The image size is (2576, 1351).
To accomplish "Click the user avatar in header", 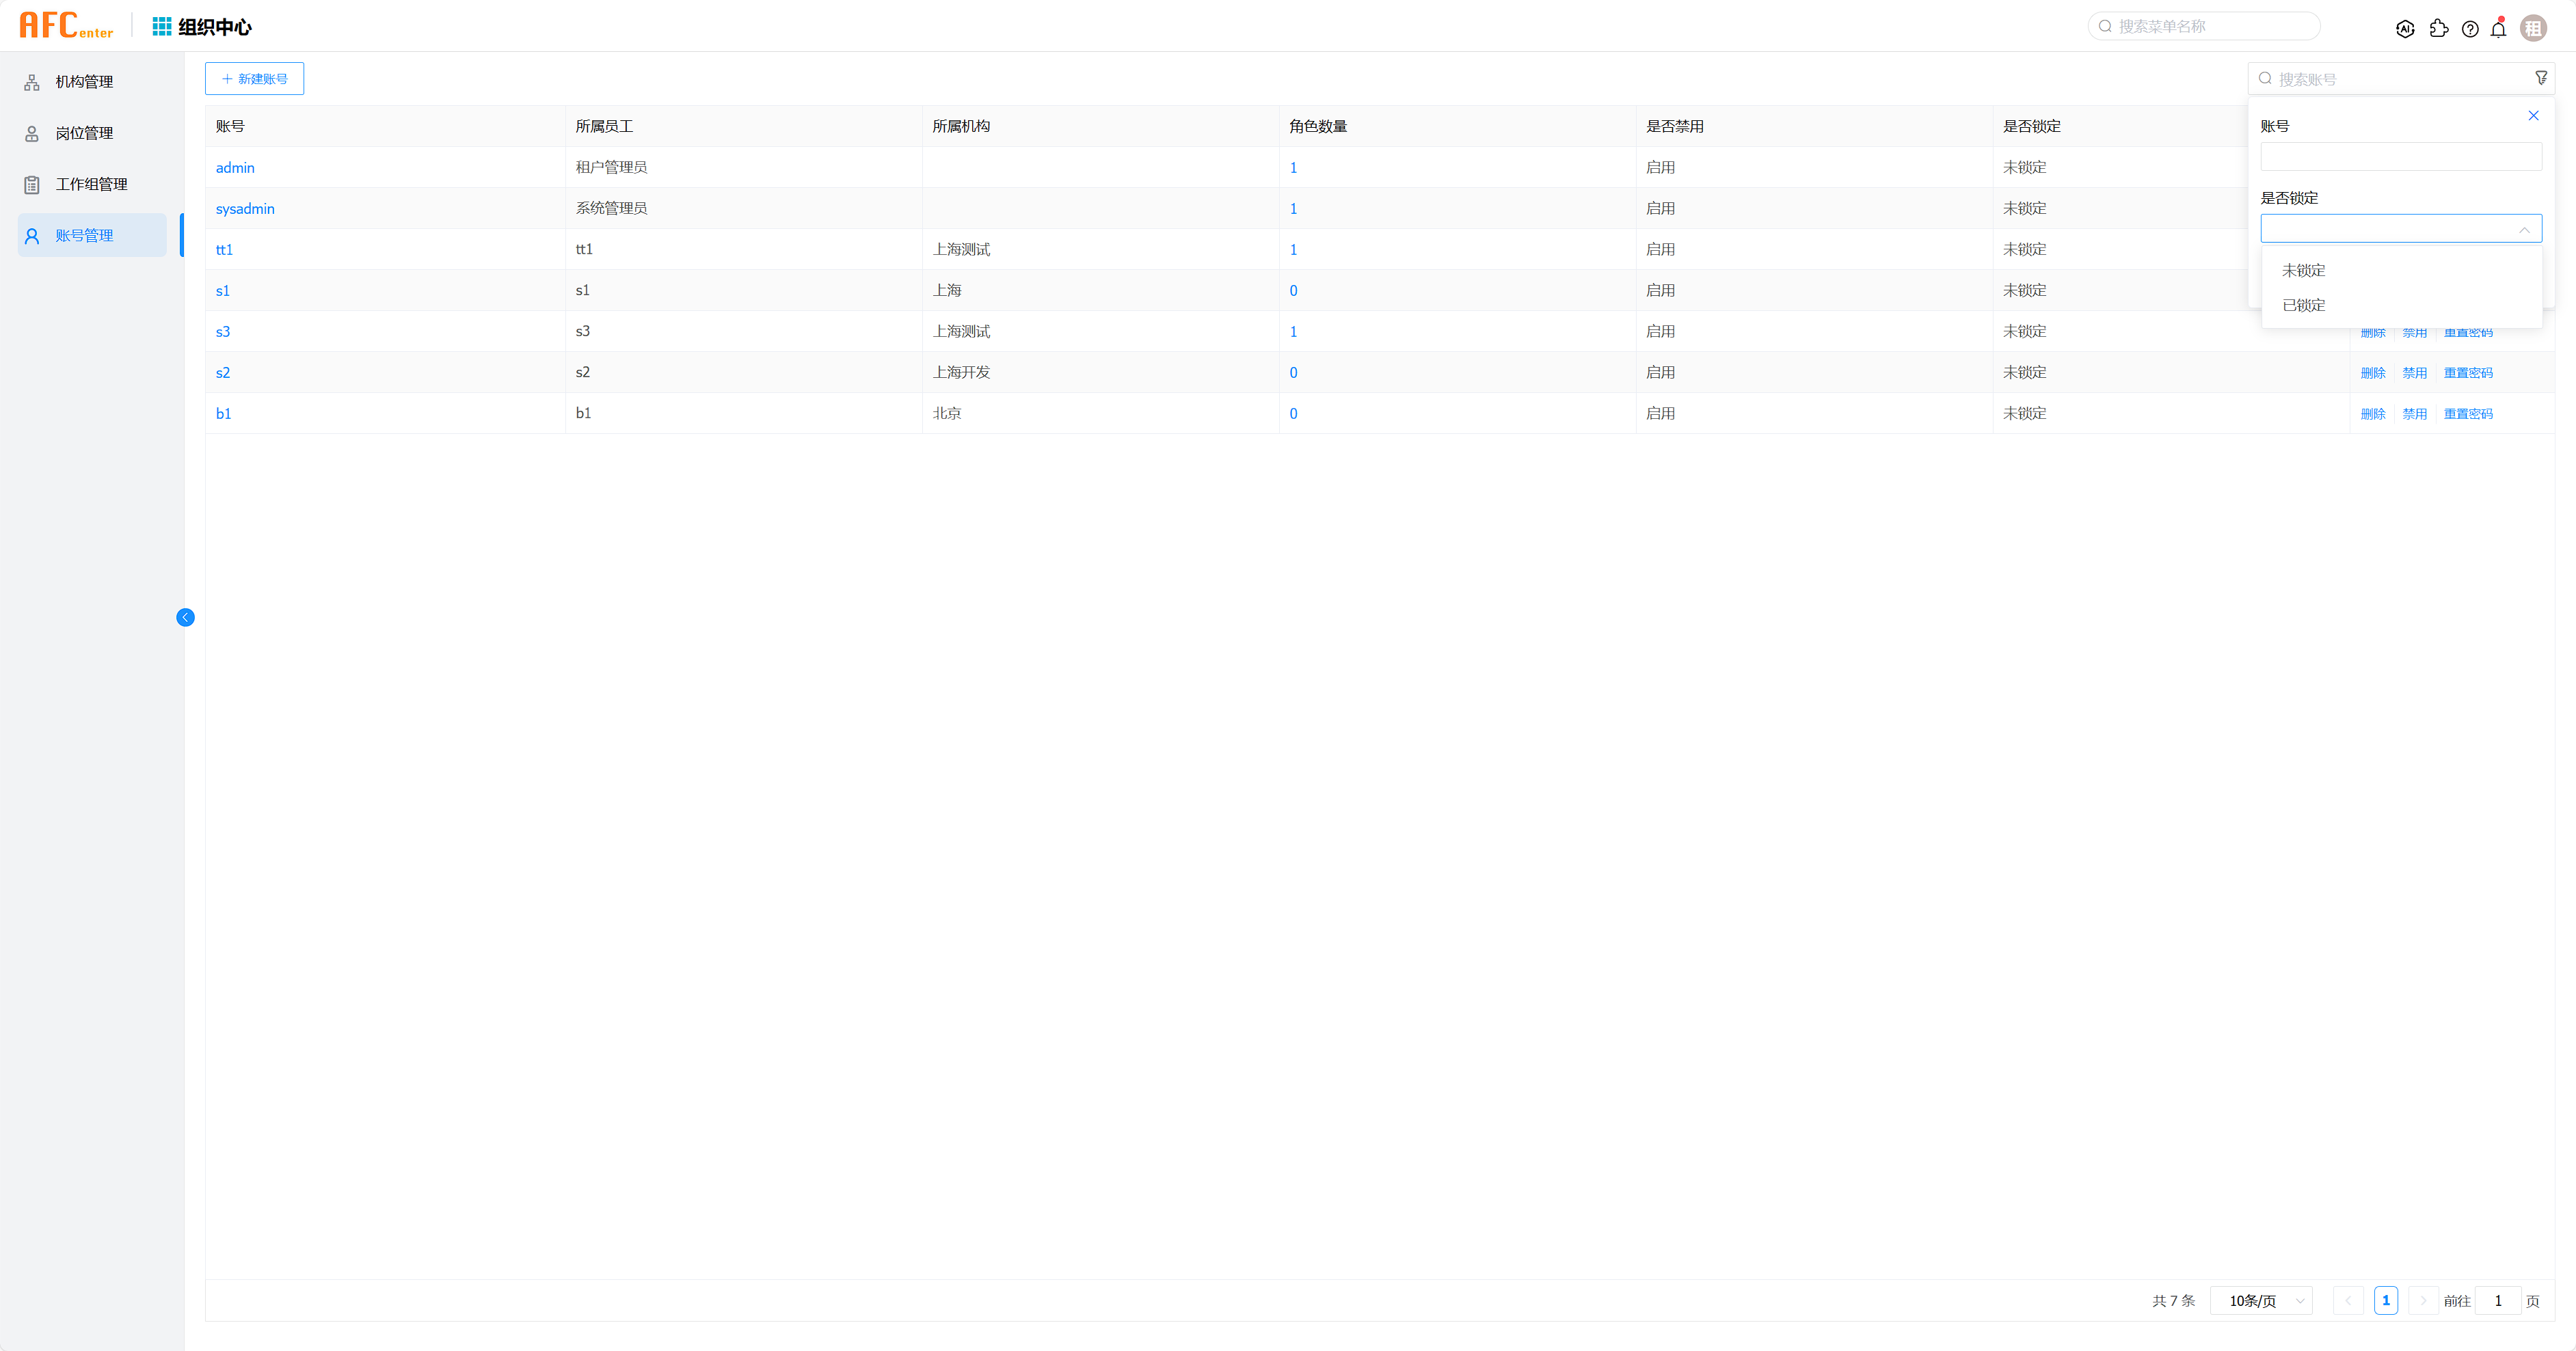I will [2533, 29].
